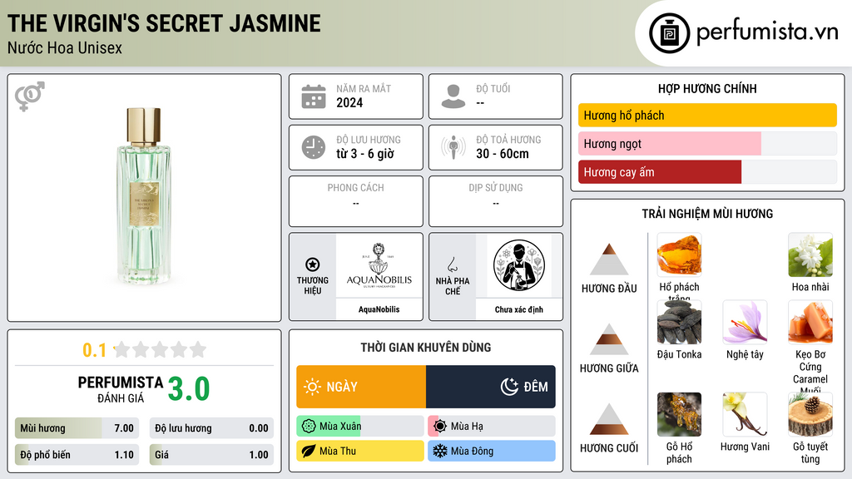Click the Mùa Hạ season bar

coord(492,427)
